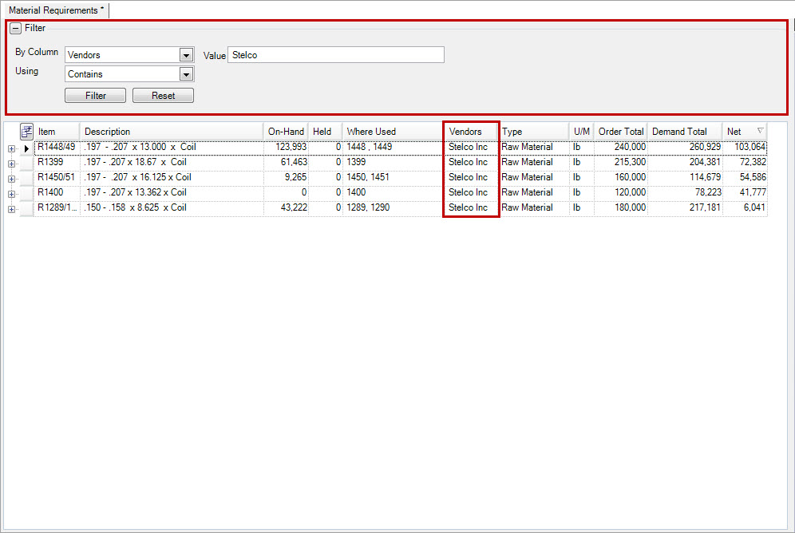Collapse the Filter panel using minus icon
Image resolution: width=795 pixels, height=533 pixels.
(16, 28)
